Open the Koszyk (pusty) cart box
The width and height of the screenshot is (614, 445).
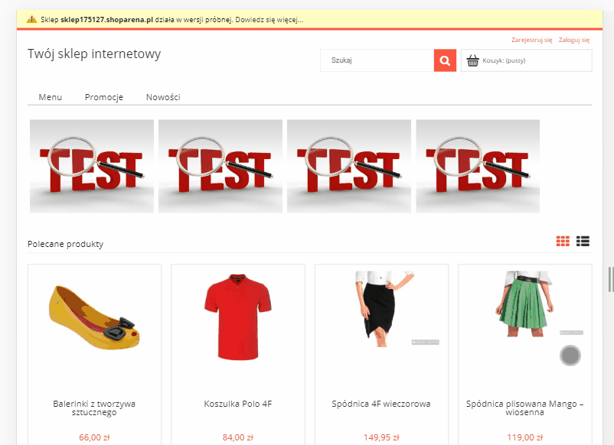click(x=526, y=60)
